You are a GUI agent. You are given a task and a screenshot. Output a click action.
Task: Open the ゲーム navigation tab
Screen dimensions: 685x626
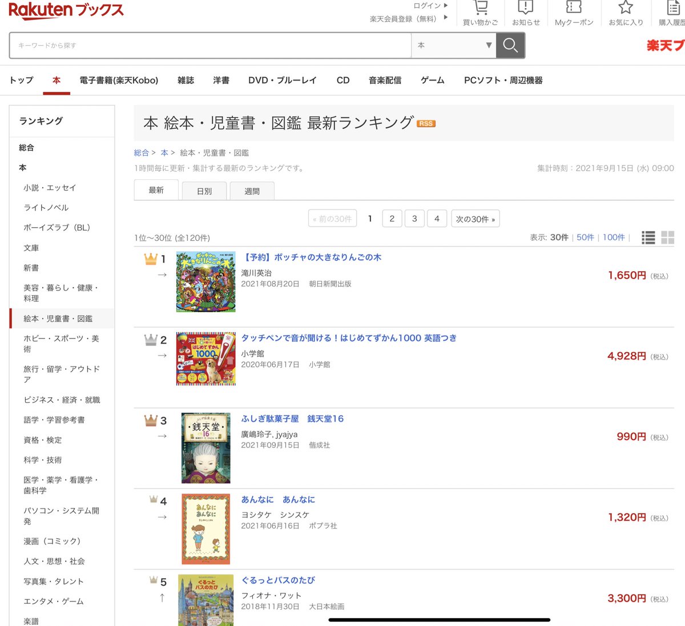[432, 80]
